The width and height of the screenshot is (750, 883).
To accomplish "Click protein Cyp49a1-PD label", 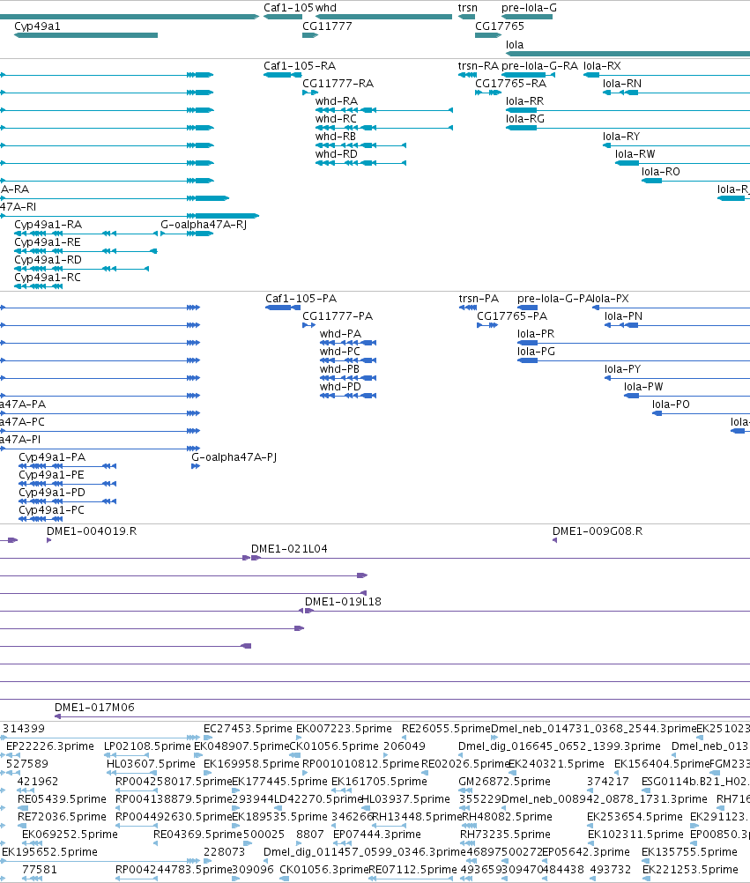I will point(52,493).
